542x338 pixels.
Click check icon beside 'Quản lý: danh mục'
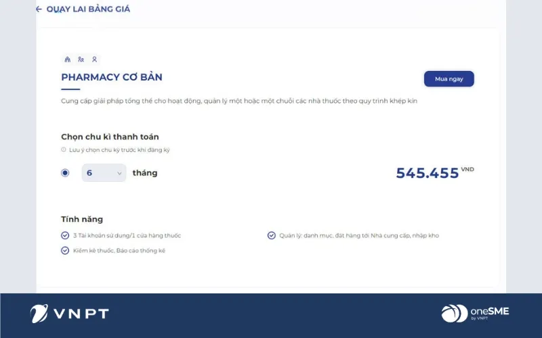point(272,235)
